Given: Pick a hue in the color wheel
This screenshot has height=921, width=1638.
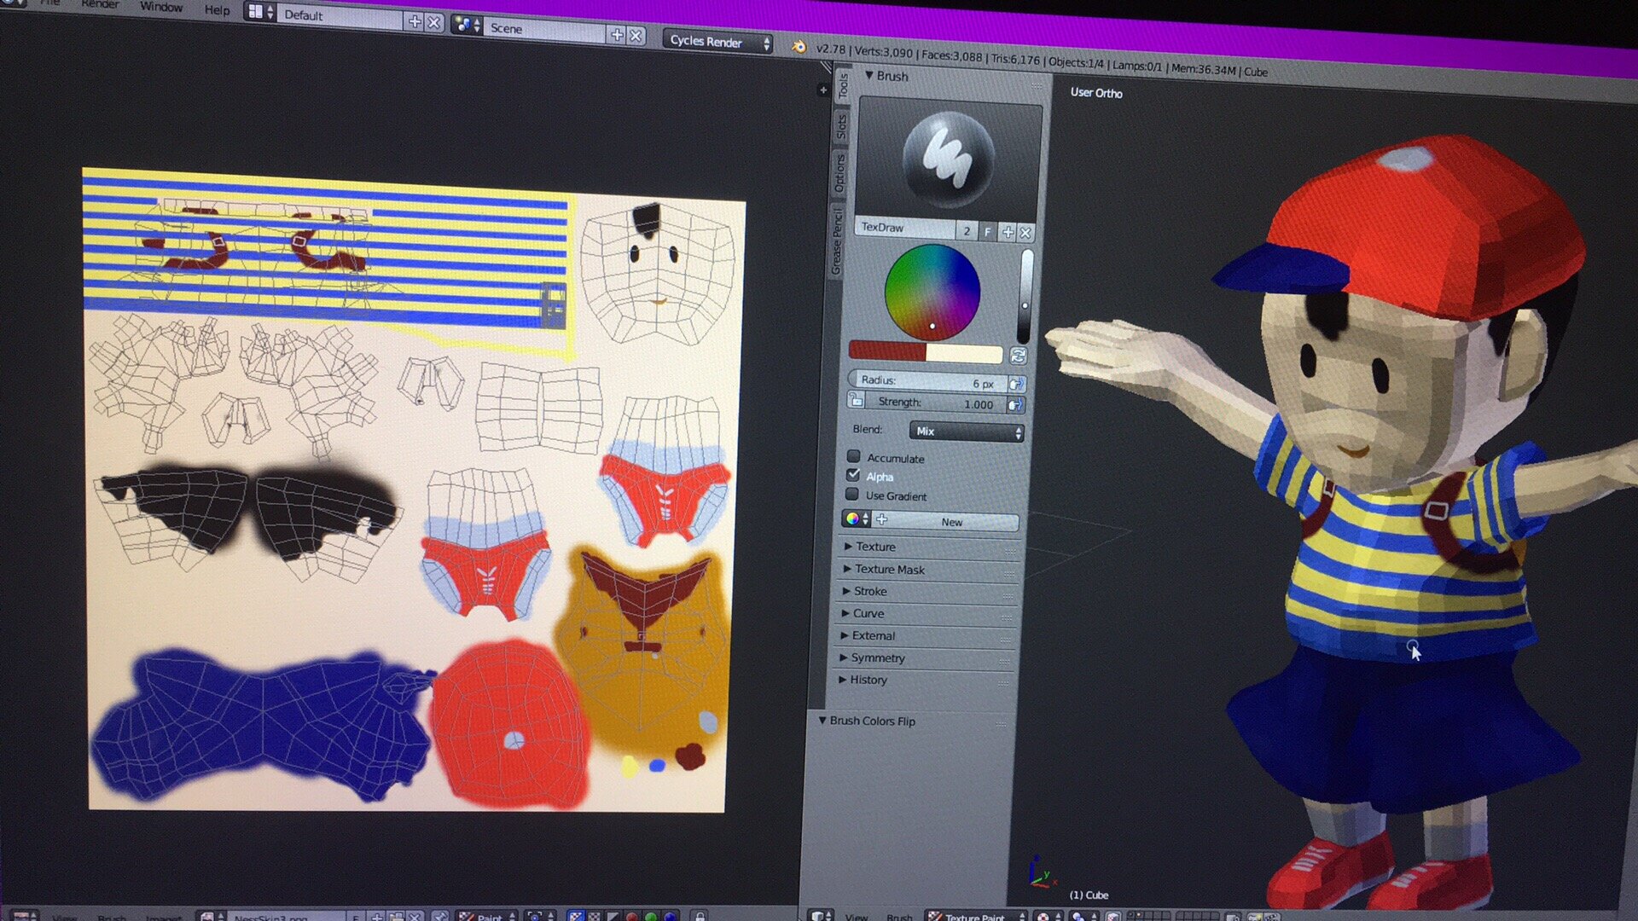Looking at the screenshot, I should point(932,292).
